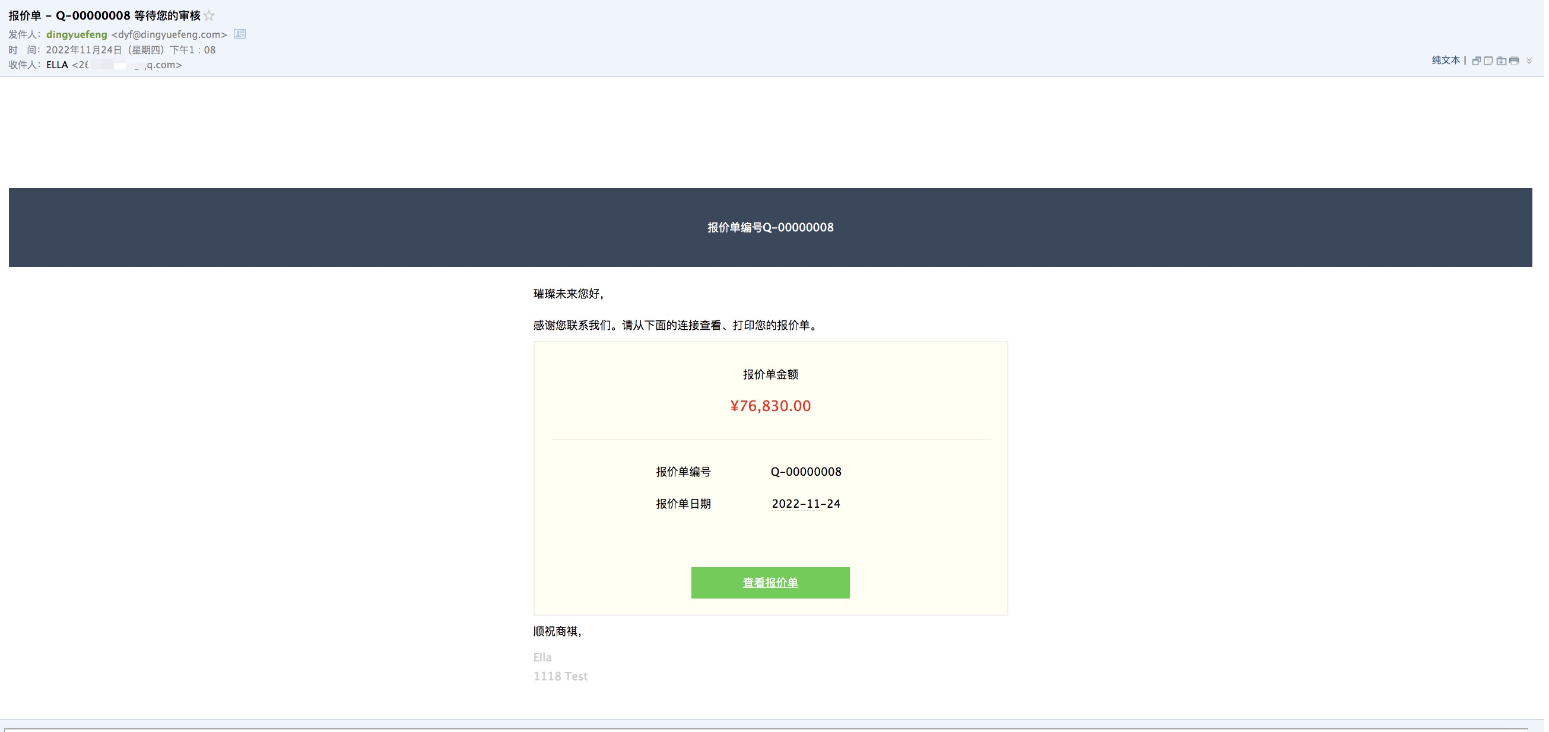This screenshot has height=732, width=1549.
Task: Click the 1118 Test signature line
Action: click(560, 676)
